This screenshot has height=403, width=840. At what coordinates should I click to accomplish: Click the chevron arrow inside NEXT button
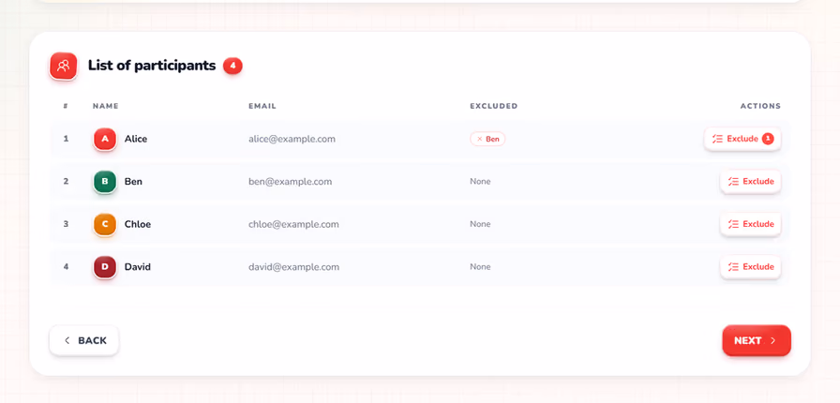click(773, 340)
